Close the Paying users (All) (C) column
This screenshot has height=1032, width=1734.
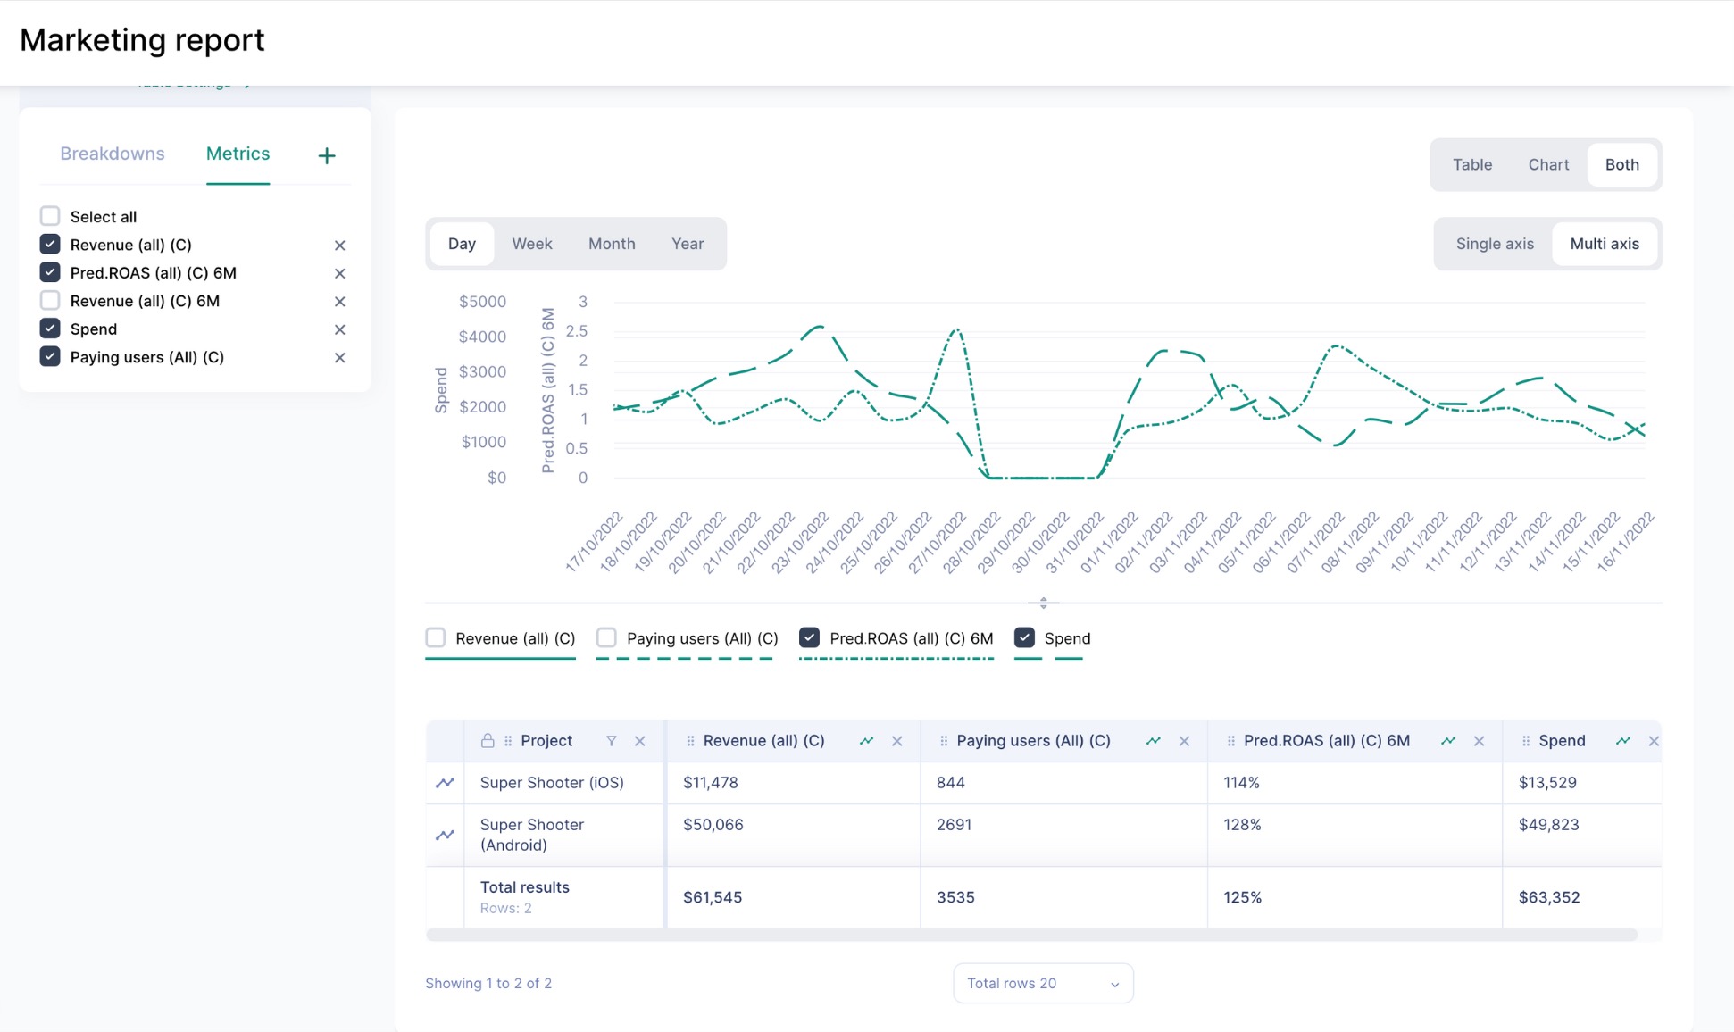(x=1184, y=741)
